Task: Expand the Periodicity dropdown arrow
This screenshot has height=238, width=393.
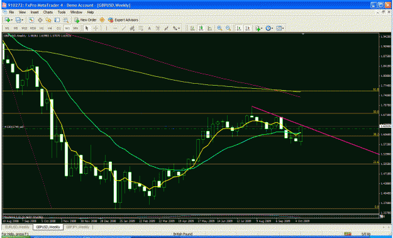Action: point(273,28)
